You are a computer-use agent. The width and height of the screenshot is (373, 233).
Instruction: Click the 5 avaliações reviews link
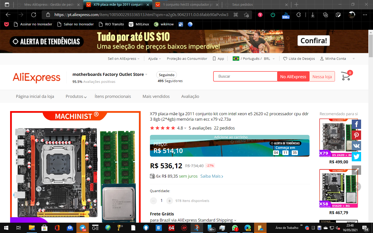(x=200, y=128)
